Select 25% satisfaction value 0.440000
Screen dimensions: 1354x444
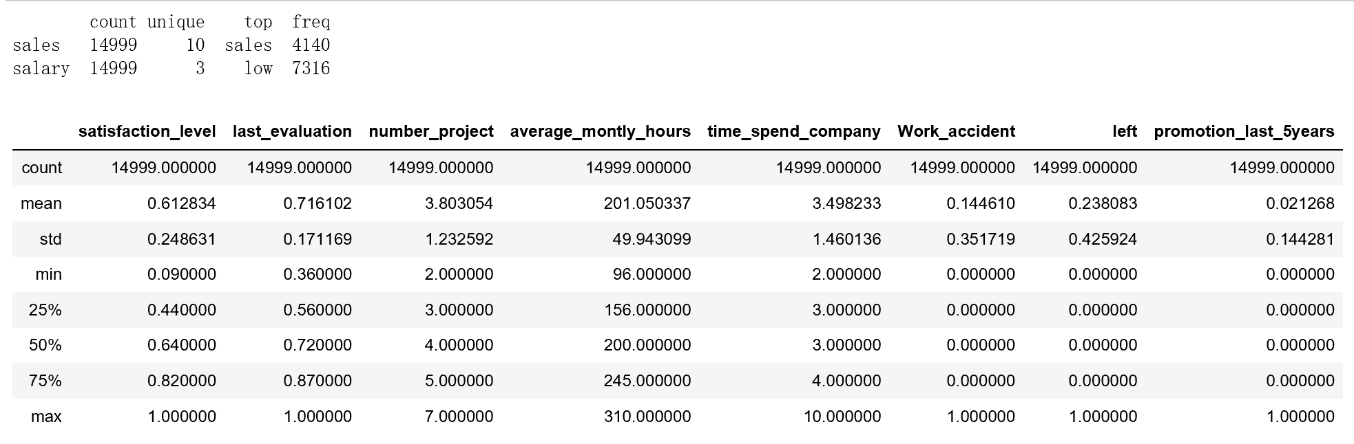point(182,310)
